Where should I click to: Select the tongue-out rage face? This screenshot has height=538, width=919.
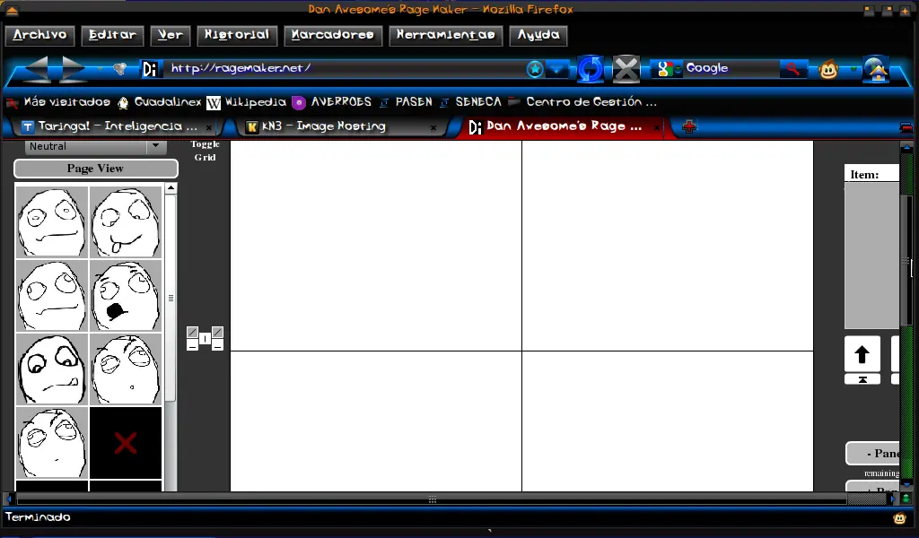coord(126,221)
